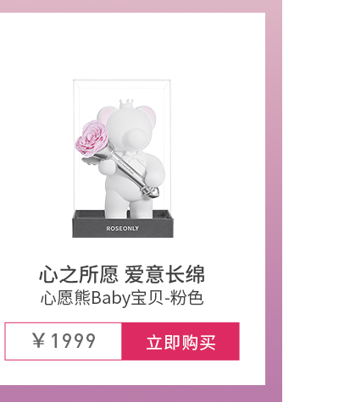
Task: Click the ROSEONLY logo on the grey base
Action: pos(122,229)
